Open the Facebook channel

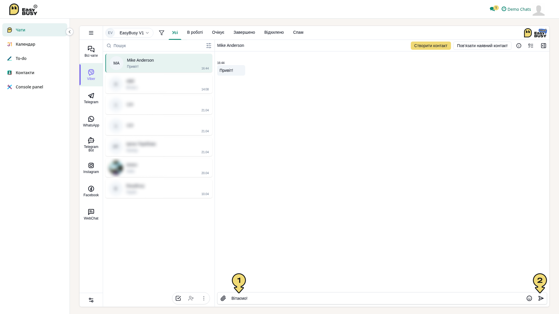91,191
